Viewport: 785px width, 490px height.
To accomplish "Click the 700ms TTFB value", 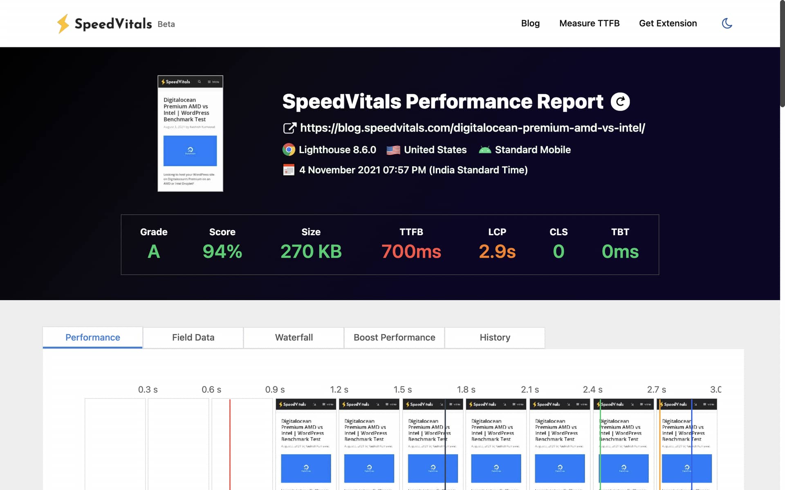I will pos(411,252).
